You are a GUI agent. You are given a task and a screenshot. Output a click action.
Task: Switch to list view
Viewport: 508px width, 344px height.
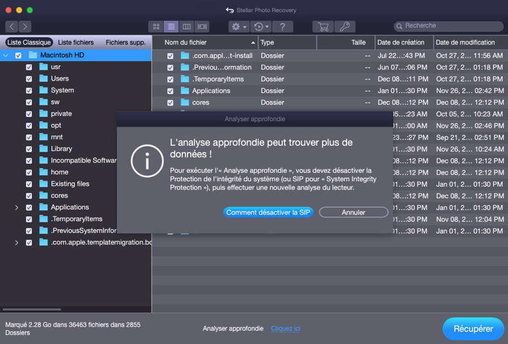click(x=171, y=27)
